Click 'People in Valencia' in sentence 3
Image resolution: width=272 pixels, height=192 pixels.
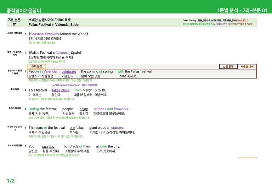42,71
